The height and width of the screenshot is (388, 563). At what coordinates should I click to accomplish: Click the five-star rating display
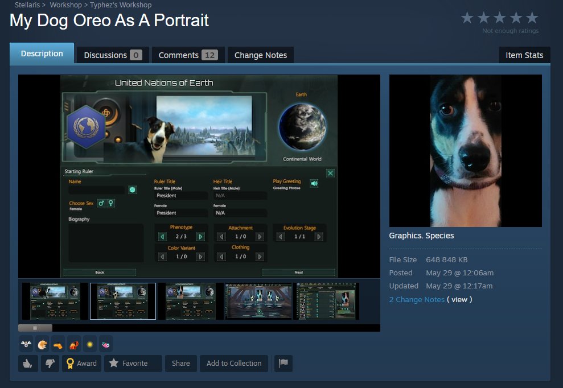click(499, 18)
